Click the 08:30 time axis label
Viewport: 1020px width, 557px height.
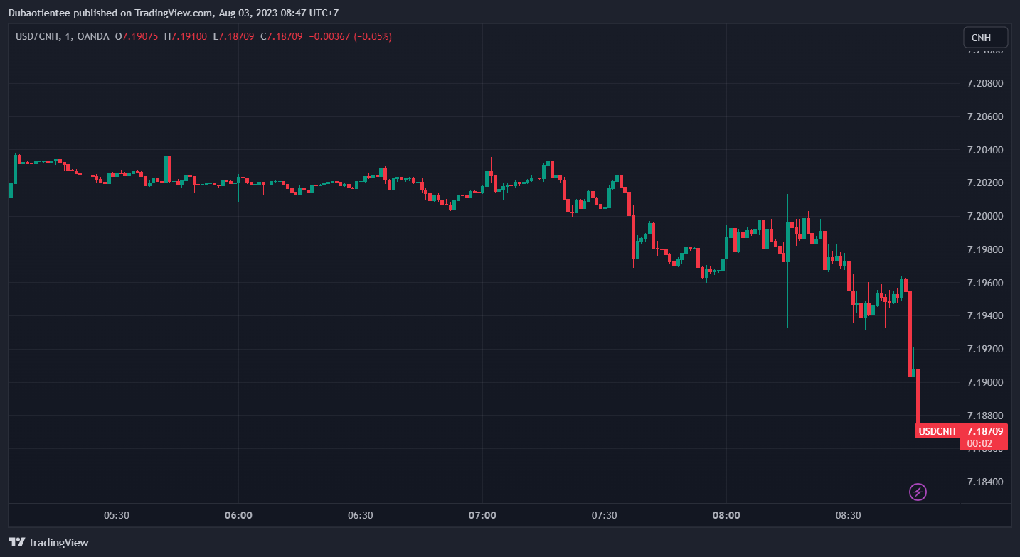849,515
